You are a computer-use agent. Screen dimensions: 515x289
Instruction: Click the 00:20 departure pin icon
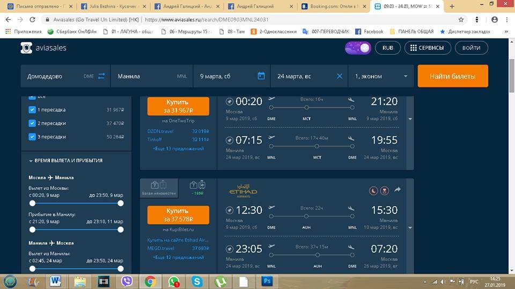click(230, 102)
